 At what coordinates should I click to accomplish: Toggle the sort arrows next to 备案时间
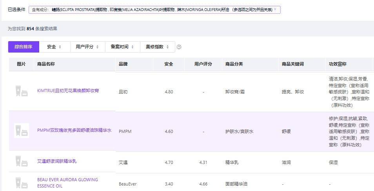coord(132,47)
